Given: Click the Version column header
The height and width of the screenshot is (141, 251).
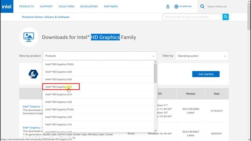Looking at the screenshot, I should click(x=191, y=94).
